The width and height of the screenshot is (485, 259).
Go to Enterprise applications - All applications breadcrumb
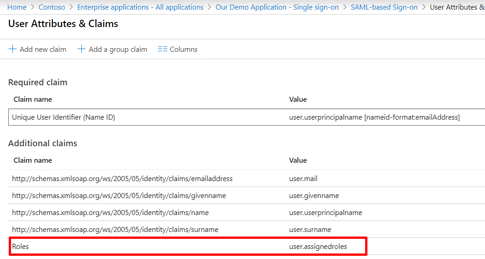pyautogui.click(x=140, y=7)
